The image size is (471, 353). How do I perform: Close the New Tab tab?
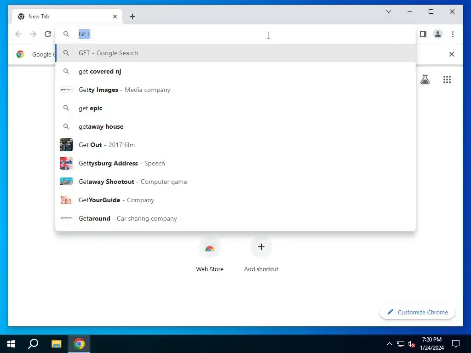(115, 17)
